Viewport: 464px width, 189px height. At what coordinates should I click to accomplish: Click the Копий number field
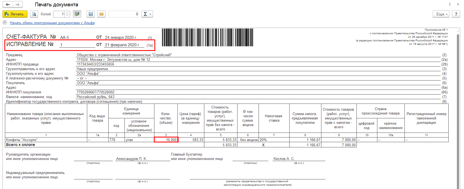[59, 14]
